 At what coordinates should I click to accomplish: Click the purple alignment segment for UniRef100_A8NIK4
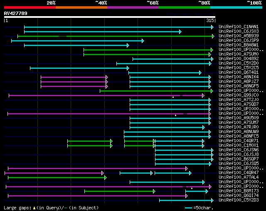74,78
